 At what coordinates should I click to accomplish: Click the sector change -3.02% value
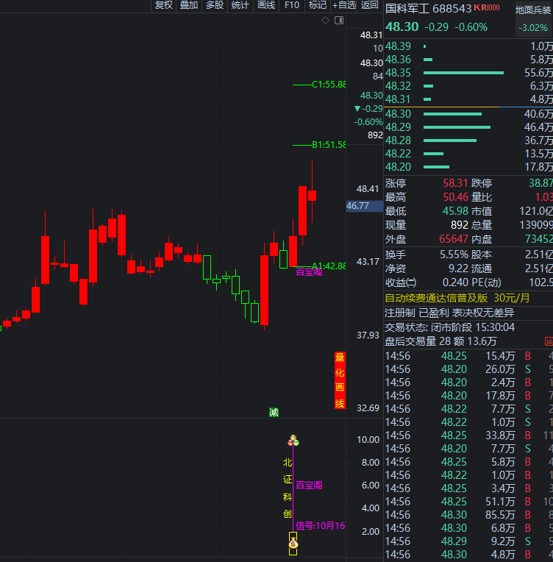tap(533, 28)
